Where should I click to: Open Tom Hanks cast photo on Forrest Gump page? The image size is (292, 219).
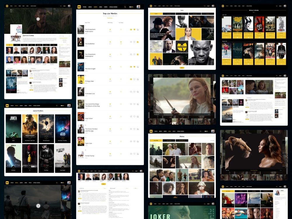[9, 50]
